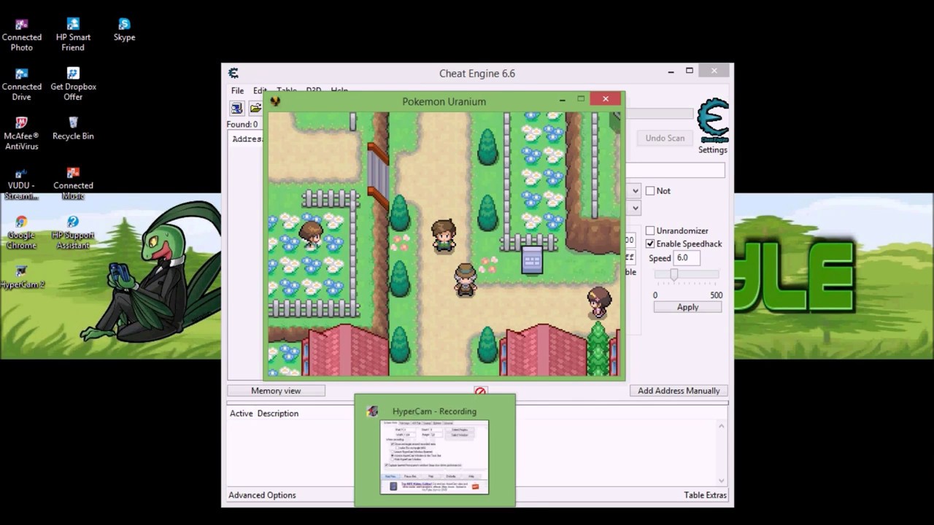The width and height of the screenshot is (934, 525).
Task: Click the Undo Scan button
Action: 665,138
